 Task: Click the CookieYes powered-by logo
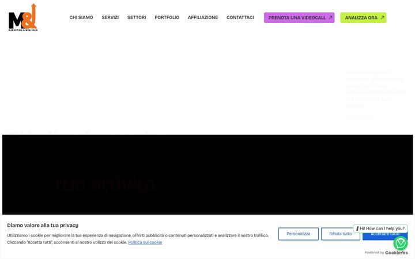pyautogui.click(x=396, y=253)
